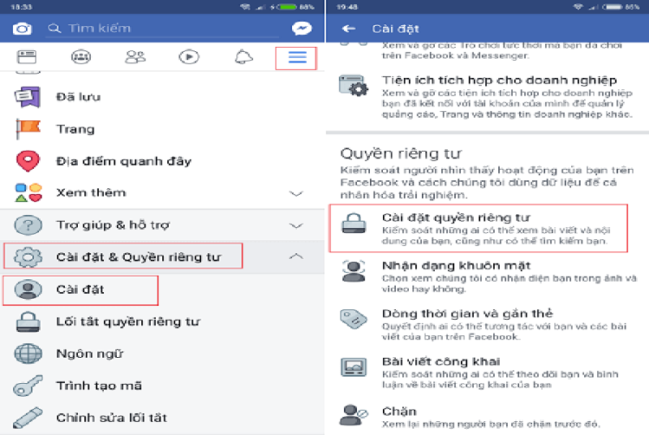Switch to Notifications bell tab
The height and width of the screenshot is (435, 649).
[244, 57]
